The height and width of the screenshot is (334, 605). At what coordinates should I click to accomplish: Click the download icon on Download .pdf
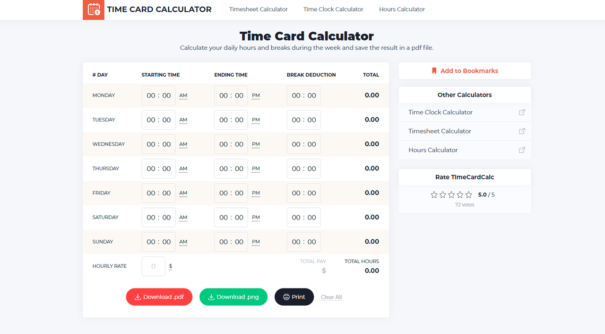(x=138, y=297)
